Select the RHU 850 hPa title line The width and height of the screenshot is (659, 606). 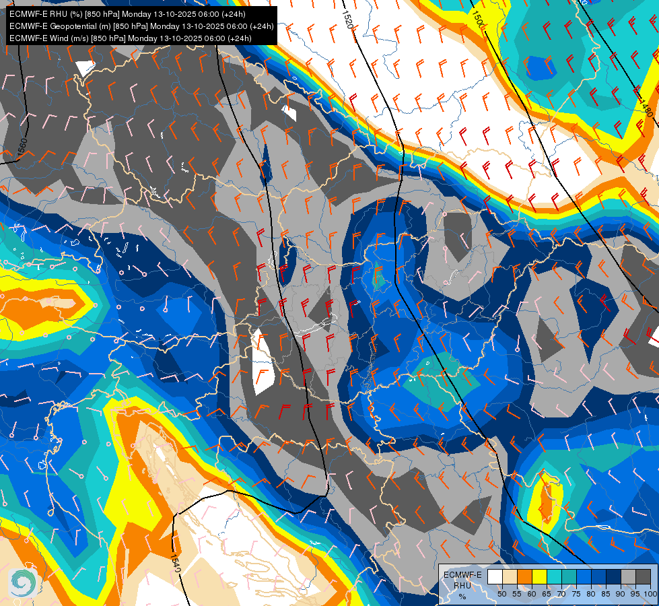tap(127, 14)
